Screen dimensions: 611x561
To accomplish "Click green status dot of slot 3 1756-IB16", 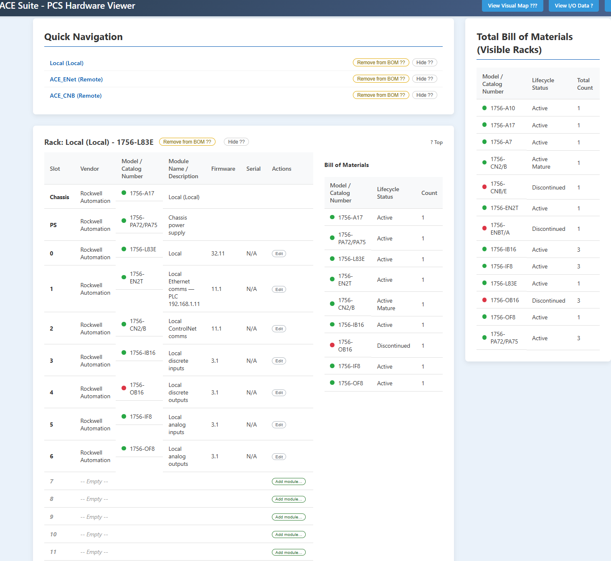I will point(124,353).
